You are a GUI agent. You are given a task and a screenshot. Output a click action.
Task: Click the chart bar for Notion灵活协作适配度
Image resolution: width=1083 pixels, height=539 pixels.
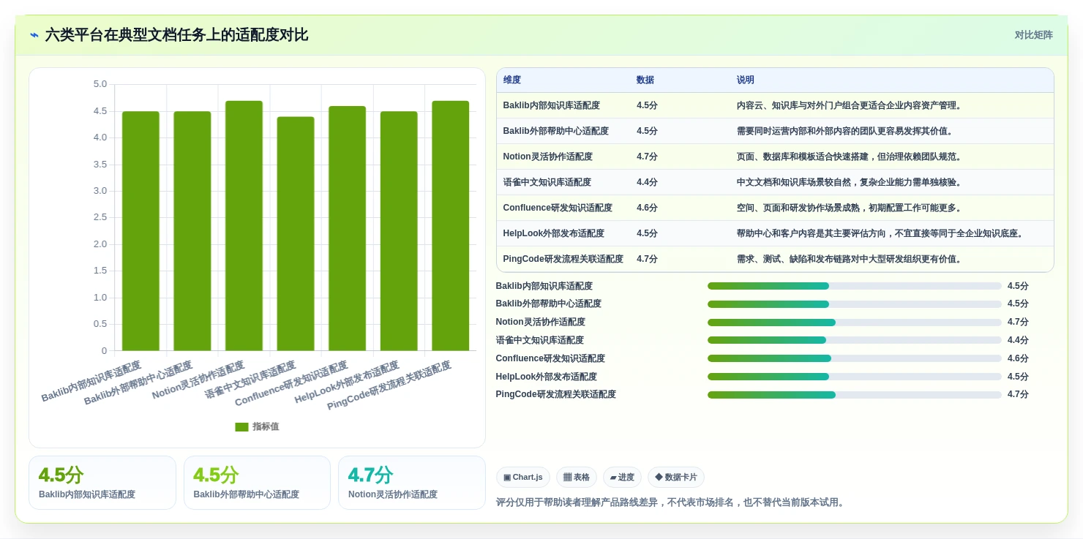(244, 226)
